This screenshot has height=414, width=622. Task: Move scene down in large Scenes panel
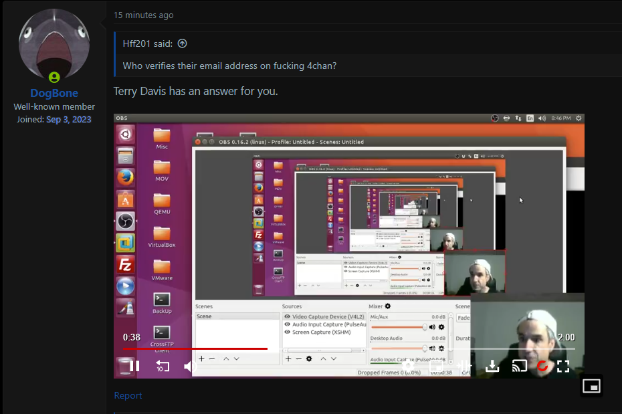pyautogui.click(x=236, y=358)
